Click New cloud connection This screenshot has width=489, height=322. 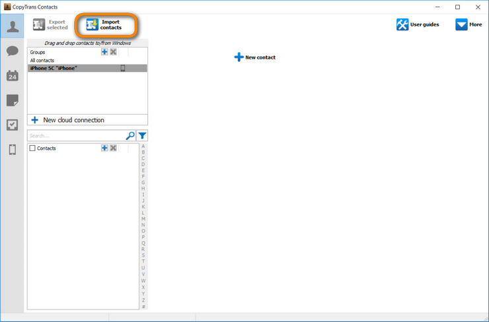click(73, 120)
